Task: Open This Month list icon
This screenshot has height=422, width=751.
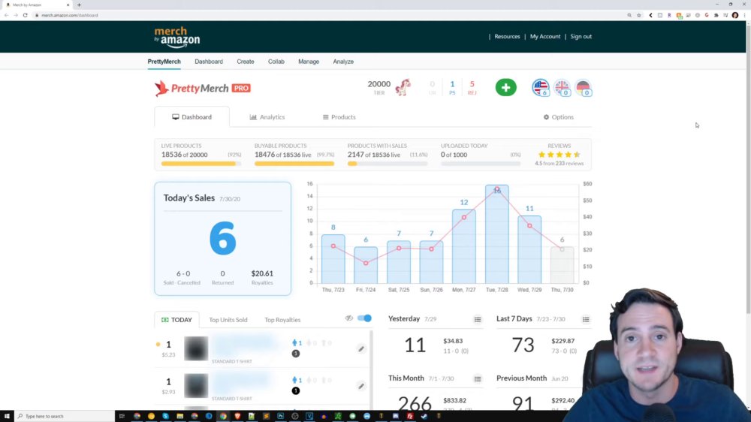Action: coord(478,379)
